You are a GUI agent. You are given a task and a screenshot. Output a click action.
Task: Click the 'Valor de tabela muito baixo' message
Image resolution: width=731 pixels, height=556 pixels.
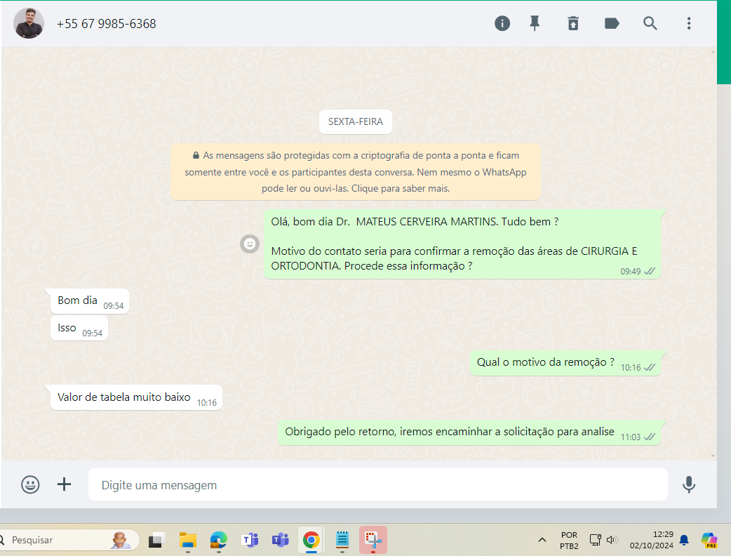click(124, 397)
